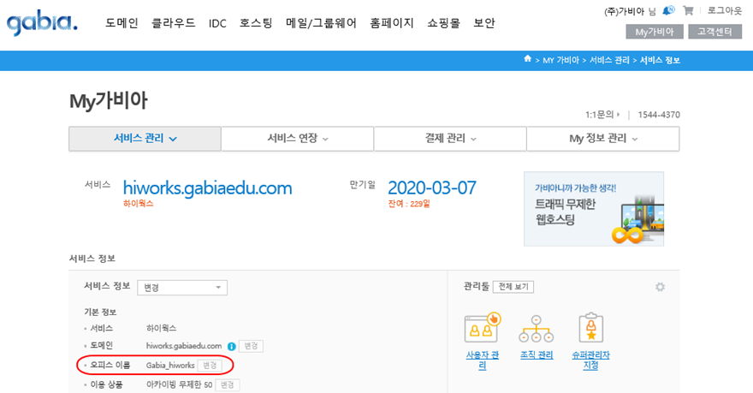
Task: Click the blue info icon beside domain
Action: [x=232, y=346]
